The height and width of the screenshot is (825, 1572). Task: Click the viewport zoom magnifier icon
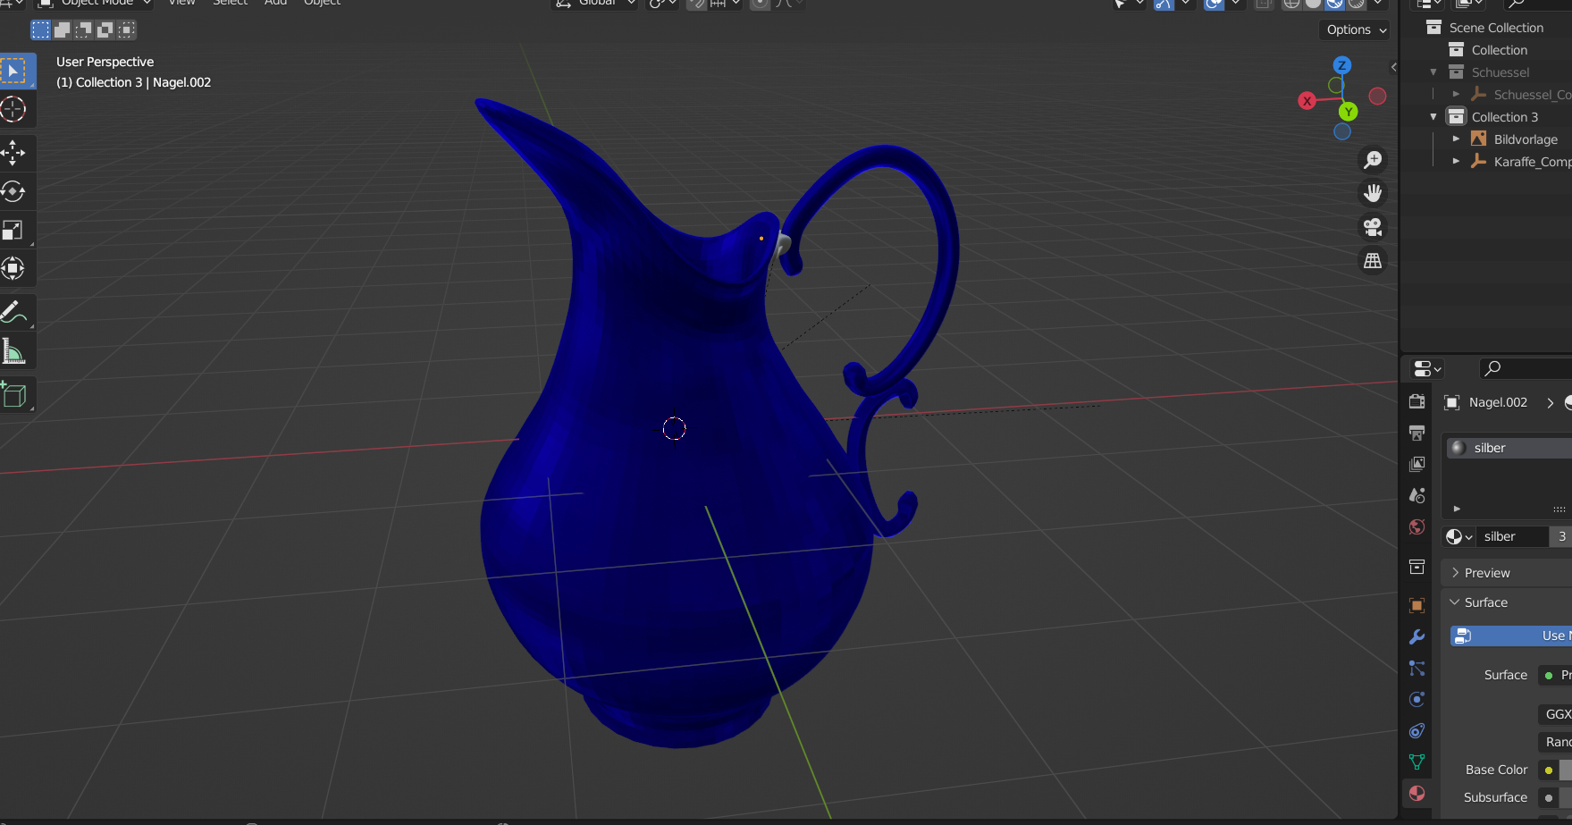point(1373,160)
